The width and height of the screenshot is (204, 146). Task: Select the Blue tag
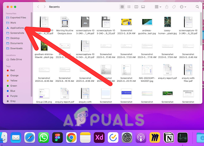[11, 91]
